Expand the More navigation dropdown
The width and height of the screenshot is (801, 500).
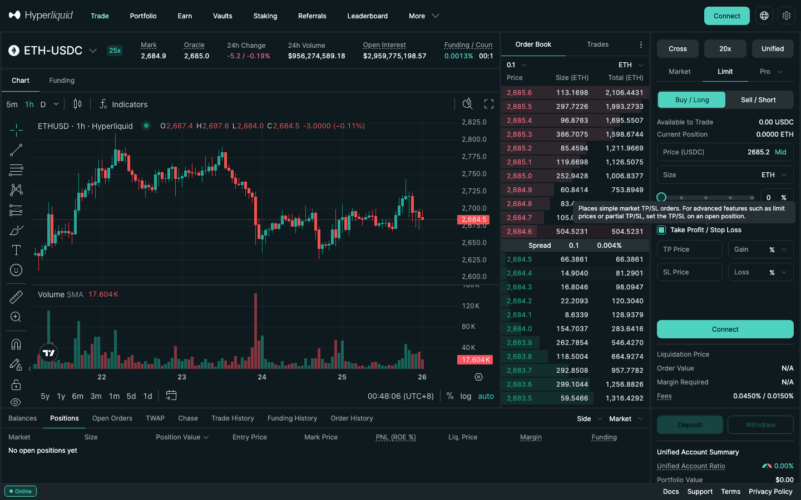(424, 16)
